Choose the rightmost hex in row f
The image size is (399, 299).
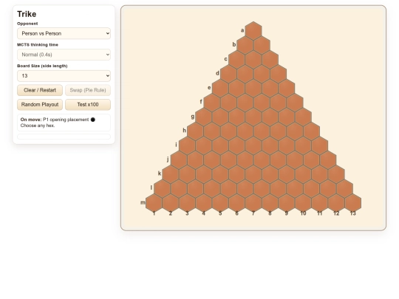[x=295, y=103]
